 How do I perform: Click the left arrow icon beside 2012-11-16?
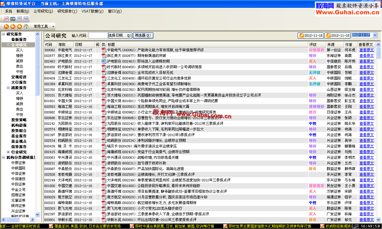[x=302, y=35]
